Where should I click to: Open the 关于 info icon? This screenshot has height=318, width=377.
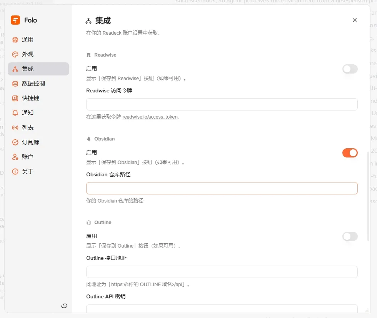[15, 171]
